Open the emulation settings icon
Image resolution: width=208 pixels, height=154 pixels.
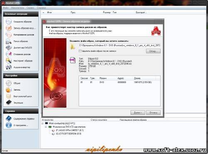coord(9,103)
